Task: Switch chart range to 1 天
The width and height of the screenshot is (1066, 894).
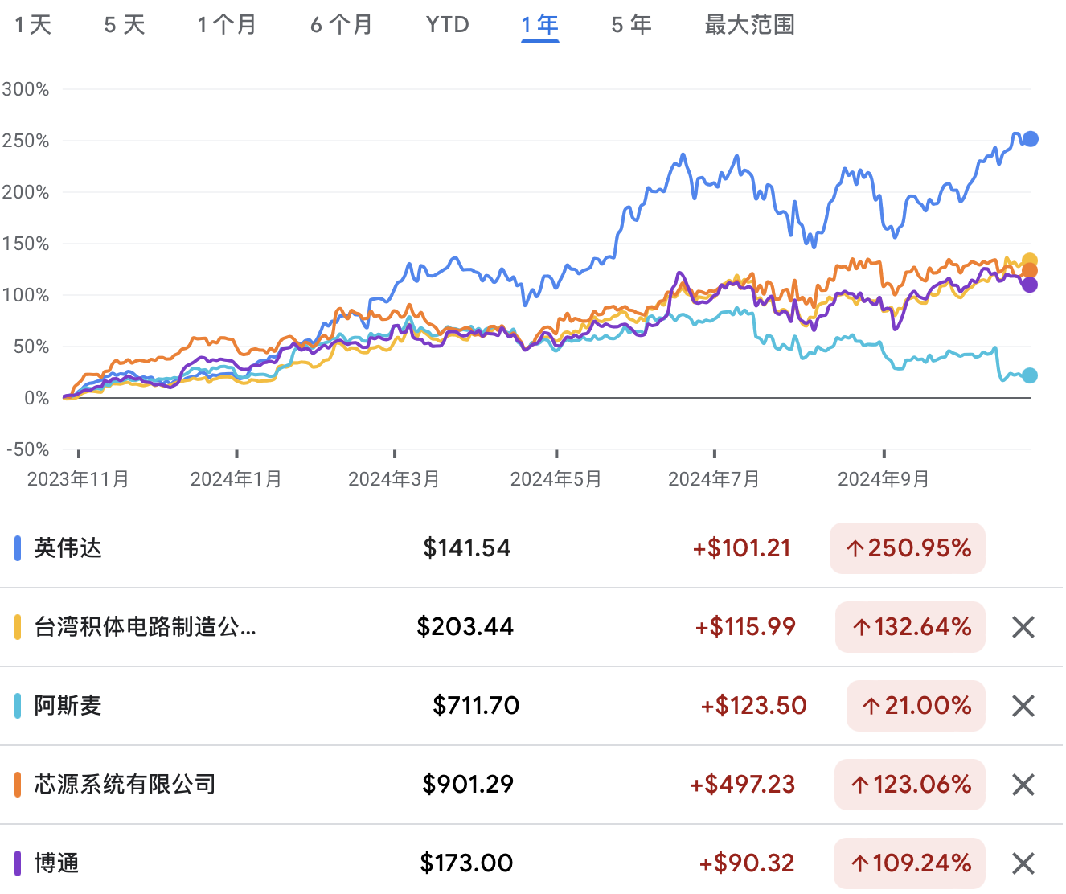Action: 33,25
